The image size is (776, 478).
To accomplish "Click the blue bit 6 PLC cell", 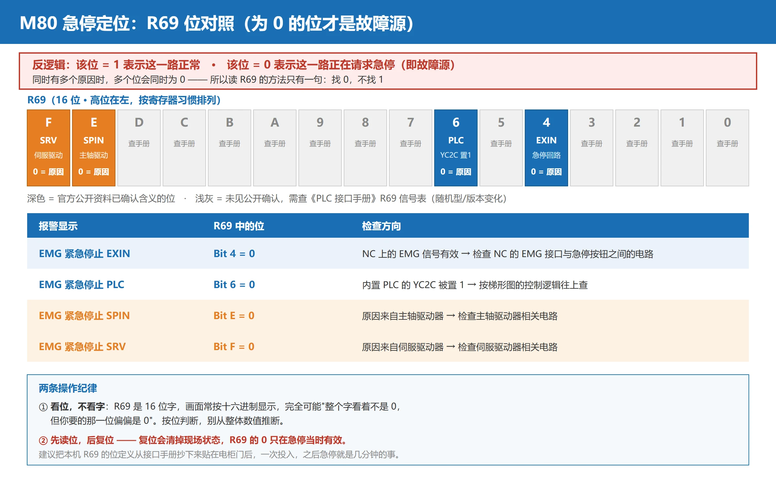I will click(x=456, y=148).
